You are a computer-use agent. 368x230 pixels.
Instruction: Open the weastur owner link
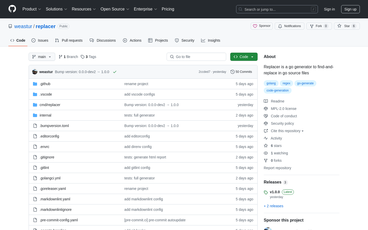coord(23,26)
